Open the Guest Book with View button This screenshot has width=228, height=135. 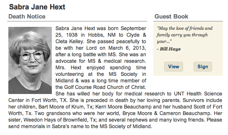pyautogui.click(x=174, y=66)
